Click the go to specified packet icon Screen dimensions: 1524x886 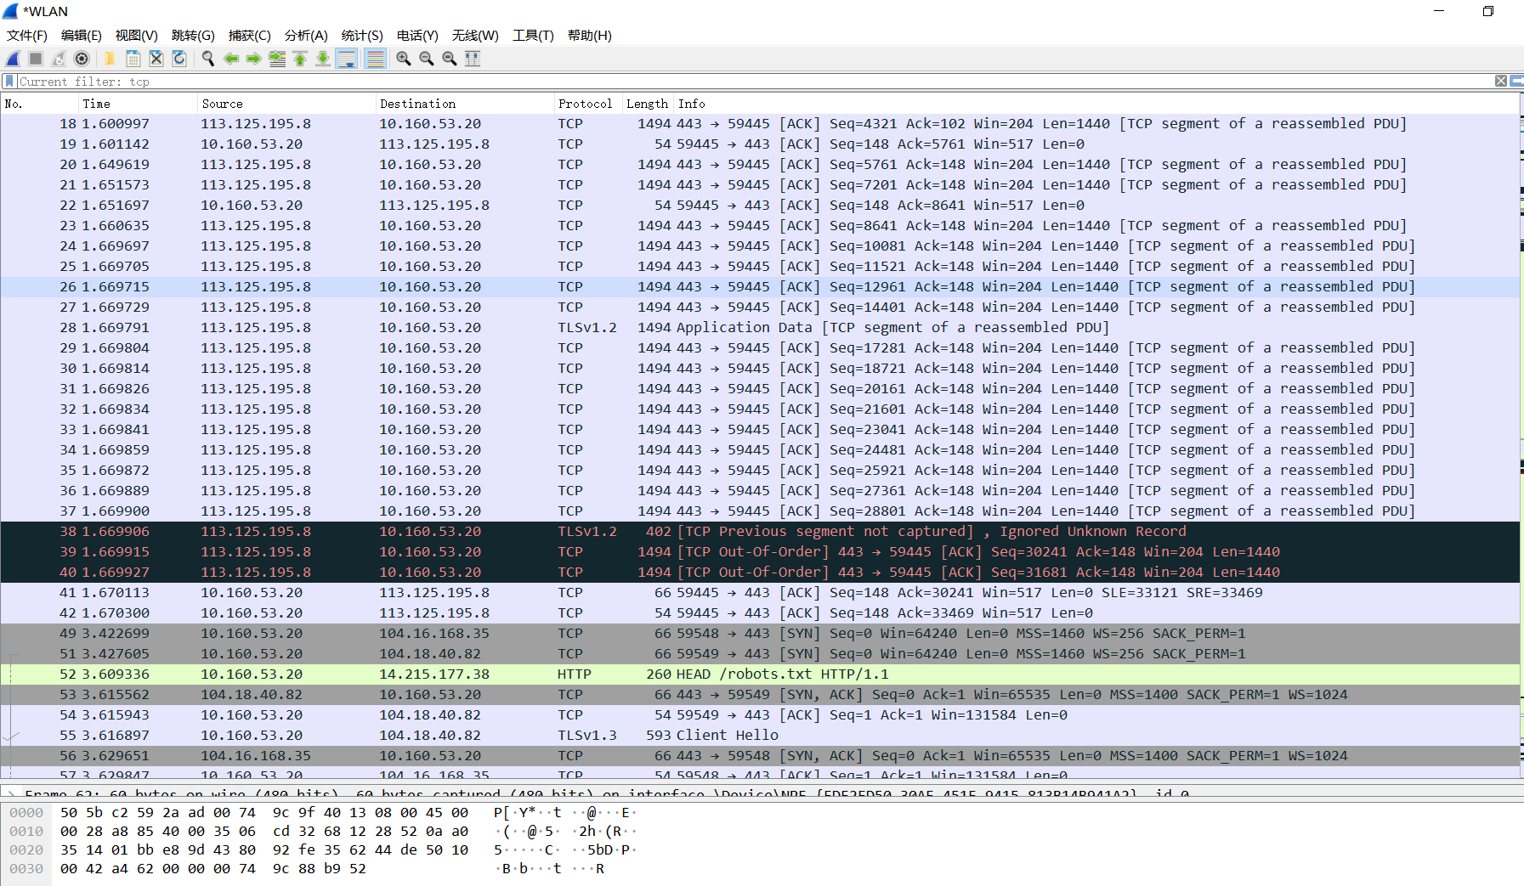click(277, 59)
